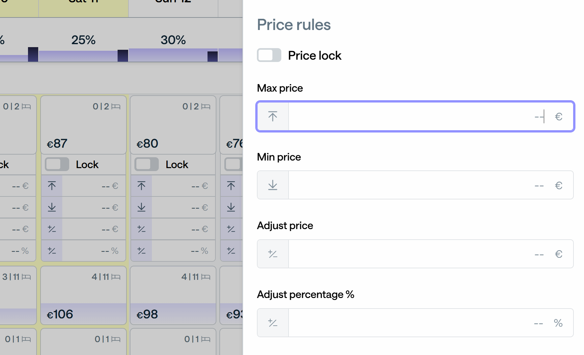
Task: Click the 25% occupancy bar
Action: click(x=83, y=56)
